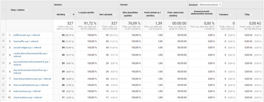Screen dimensions: 264x102
Task: Click the Akvizice group header
Action: click(x=58, y=5)
